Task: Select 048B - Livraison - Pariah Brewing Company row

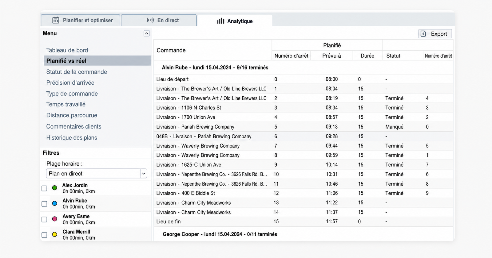Action: point(303,136)
